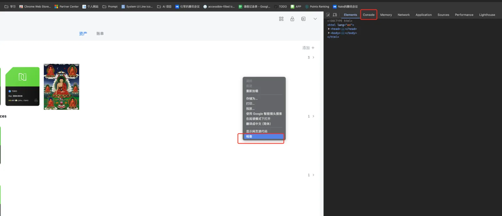Choose 投放... from the context menu

(x=264, y=109)
